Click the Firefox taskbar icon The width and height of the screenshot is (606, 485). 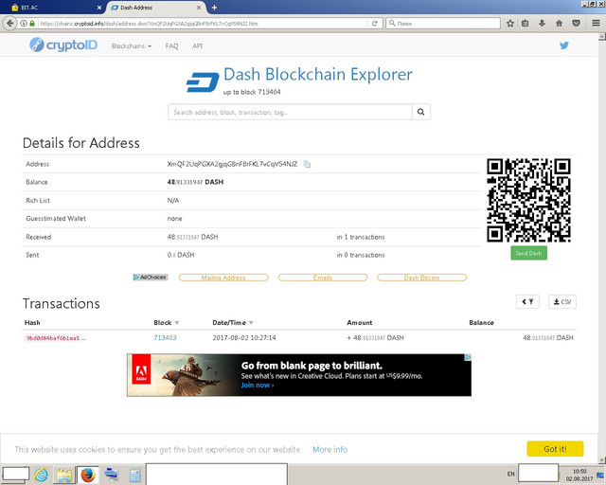point(88,475)
